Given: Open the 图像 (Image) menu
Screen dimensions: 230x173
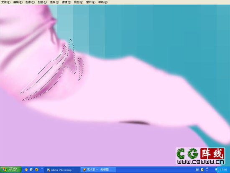Looking at the screenshot, I should 30,2.
